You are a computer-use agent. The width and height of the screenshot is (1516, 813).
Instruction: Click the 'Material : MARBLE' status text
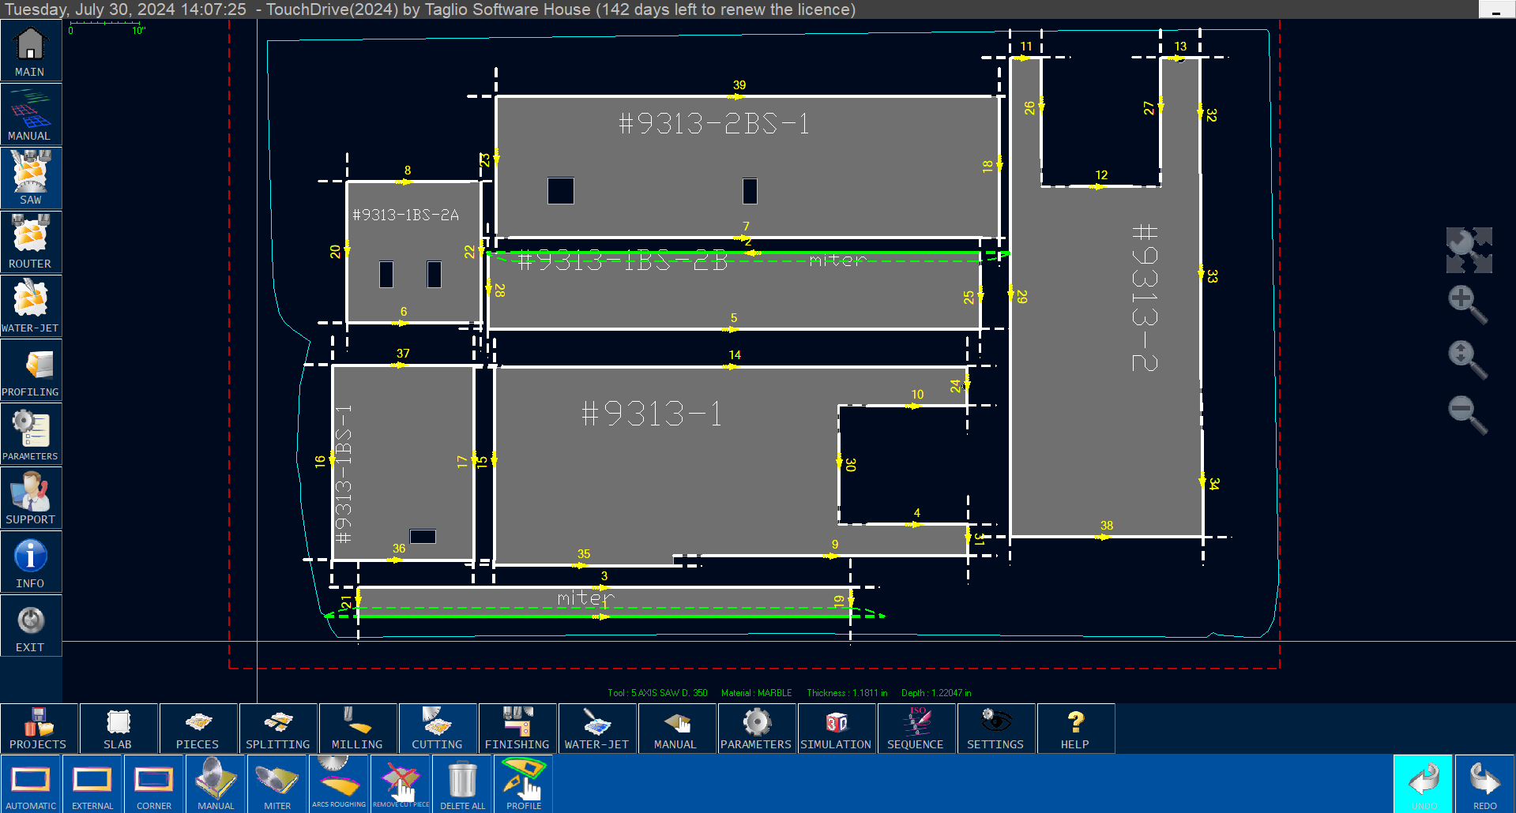[756, 693]
